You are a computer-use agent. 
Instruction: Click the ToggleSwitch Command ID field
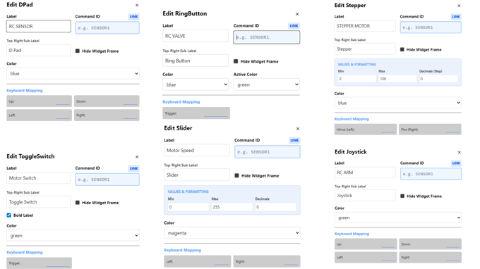point(107,180)
